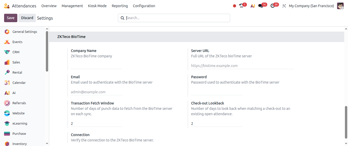Click the Company Name input field
Screen dimensions: 348x146
click(97, 65)
